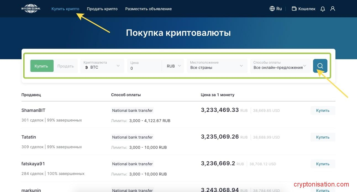The width and height of the screenshot is (357, 192).
Task: Click the globe language icon
Action: click(x=272, y=9)
